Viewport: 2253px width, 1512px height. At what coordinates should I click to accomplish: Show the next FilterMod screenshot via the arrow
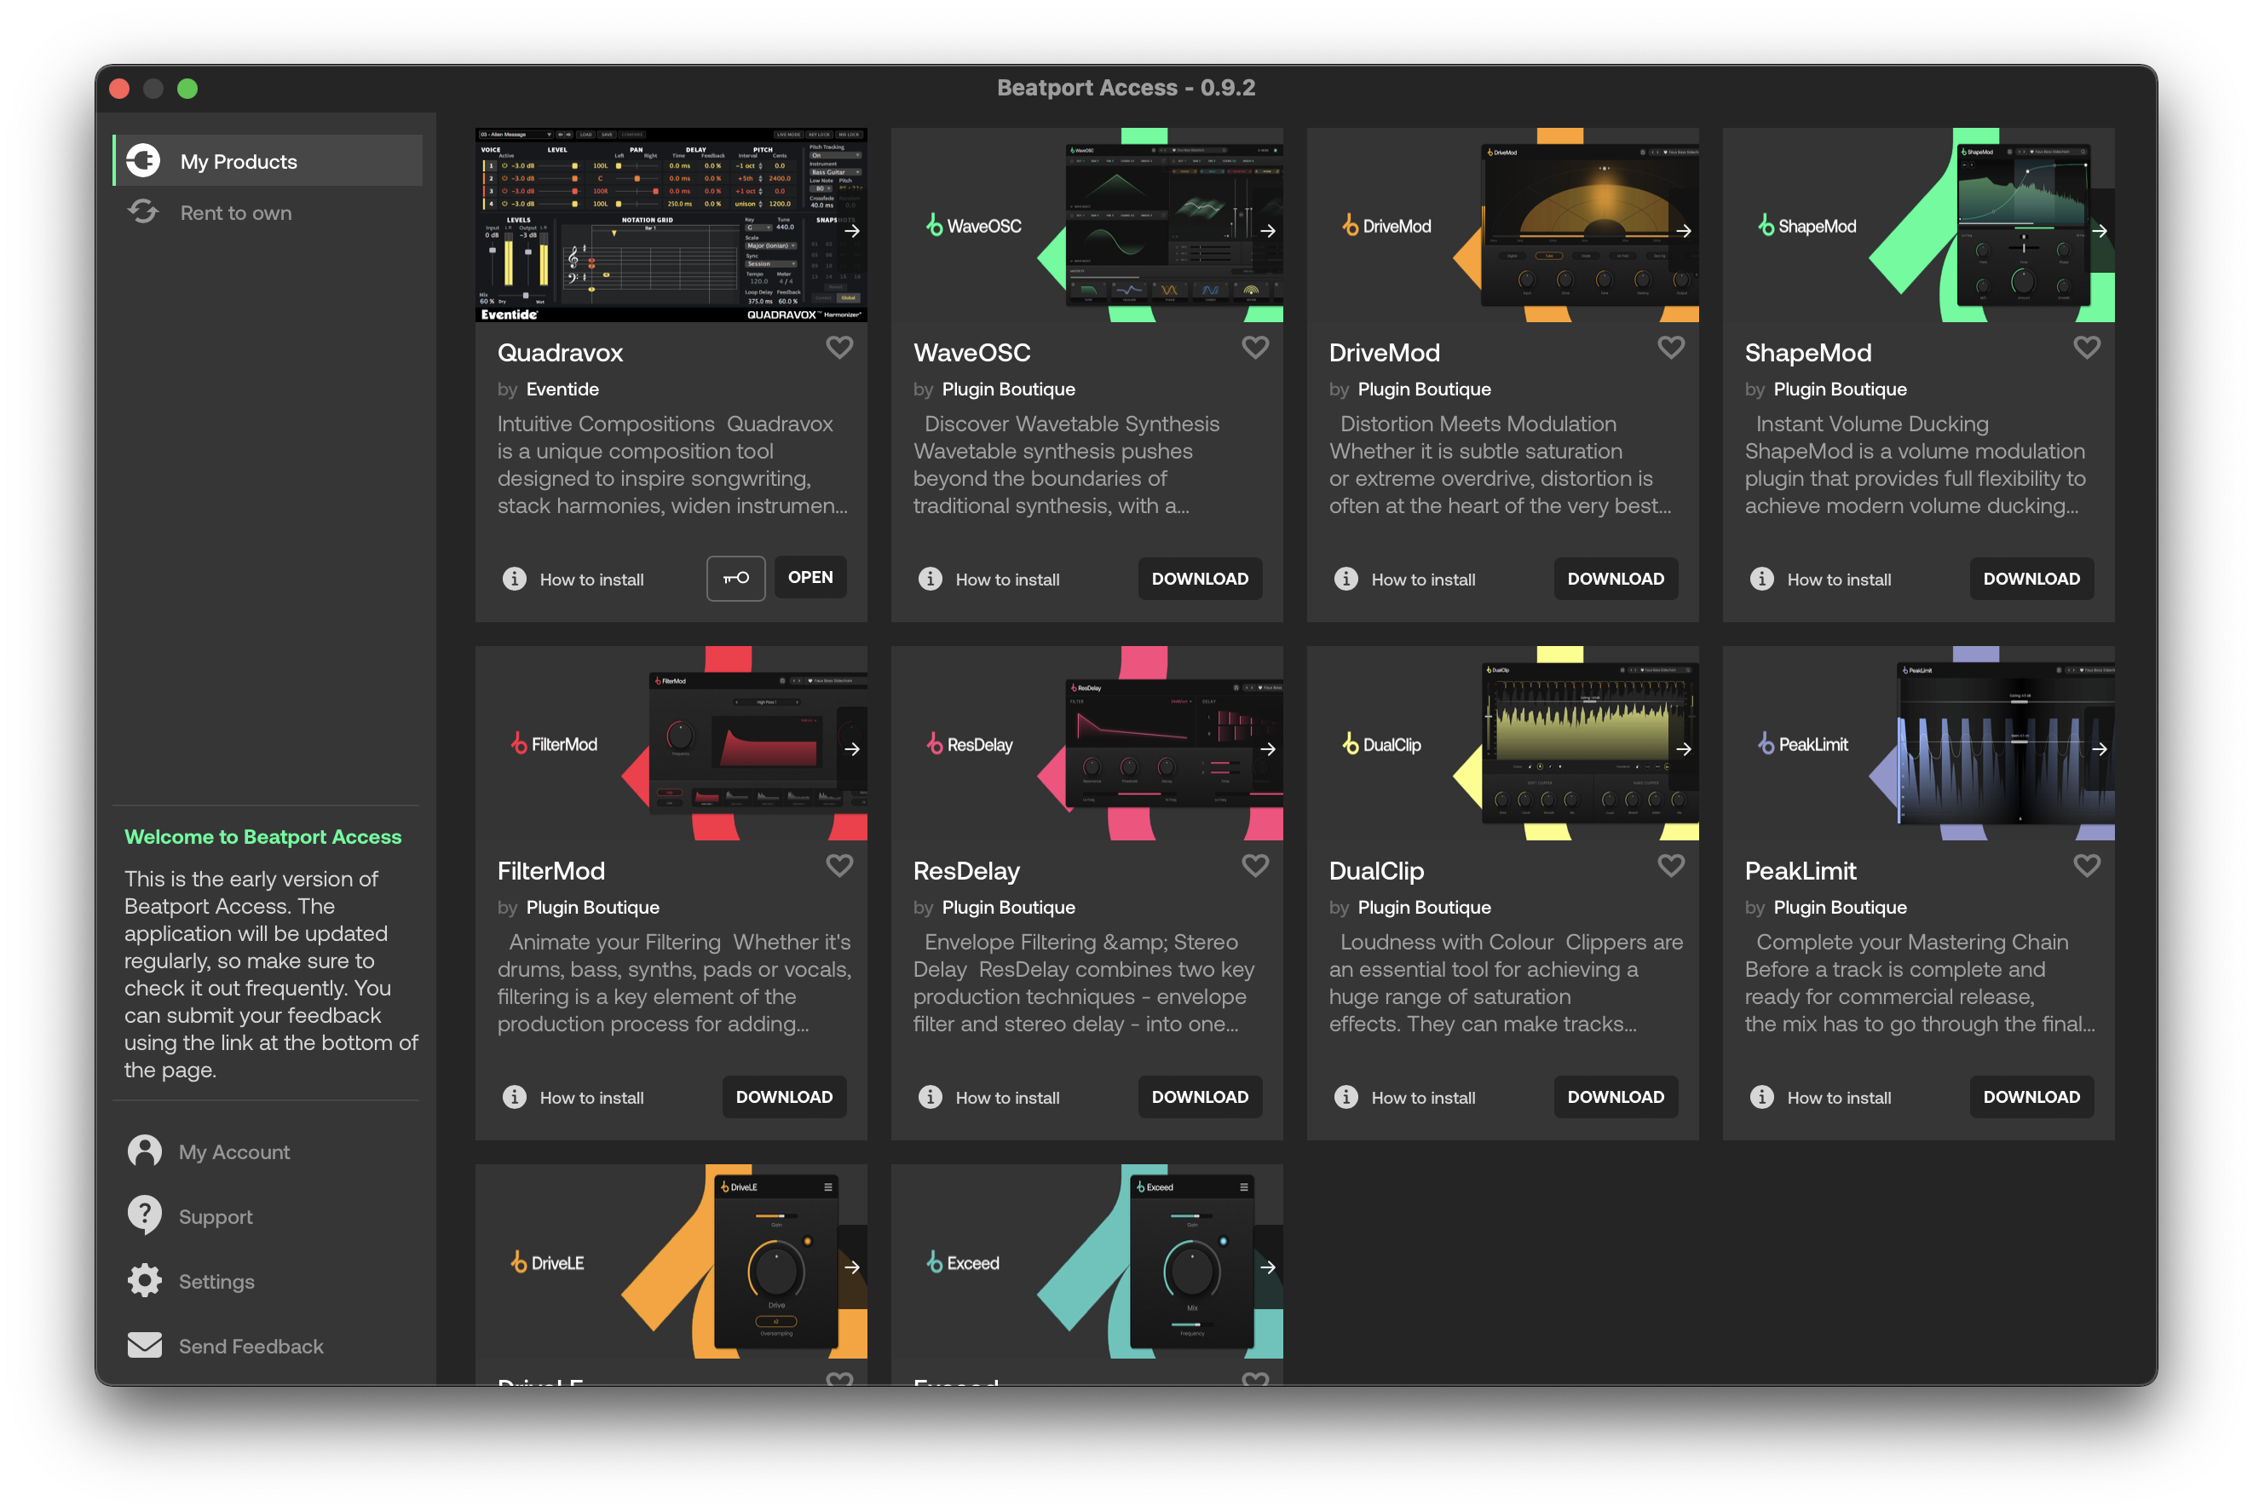click(x=851, y=749)
